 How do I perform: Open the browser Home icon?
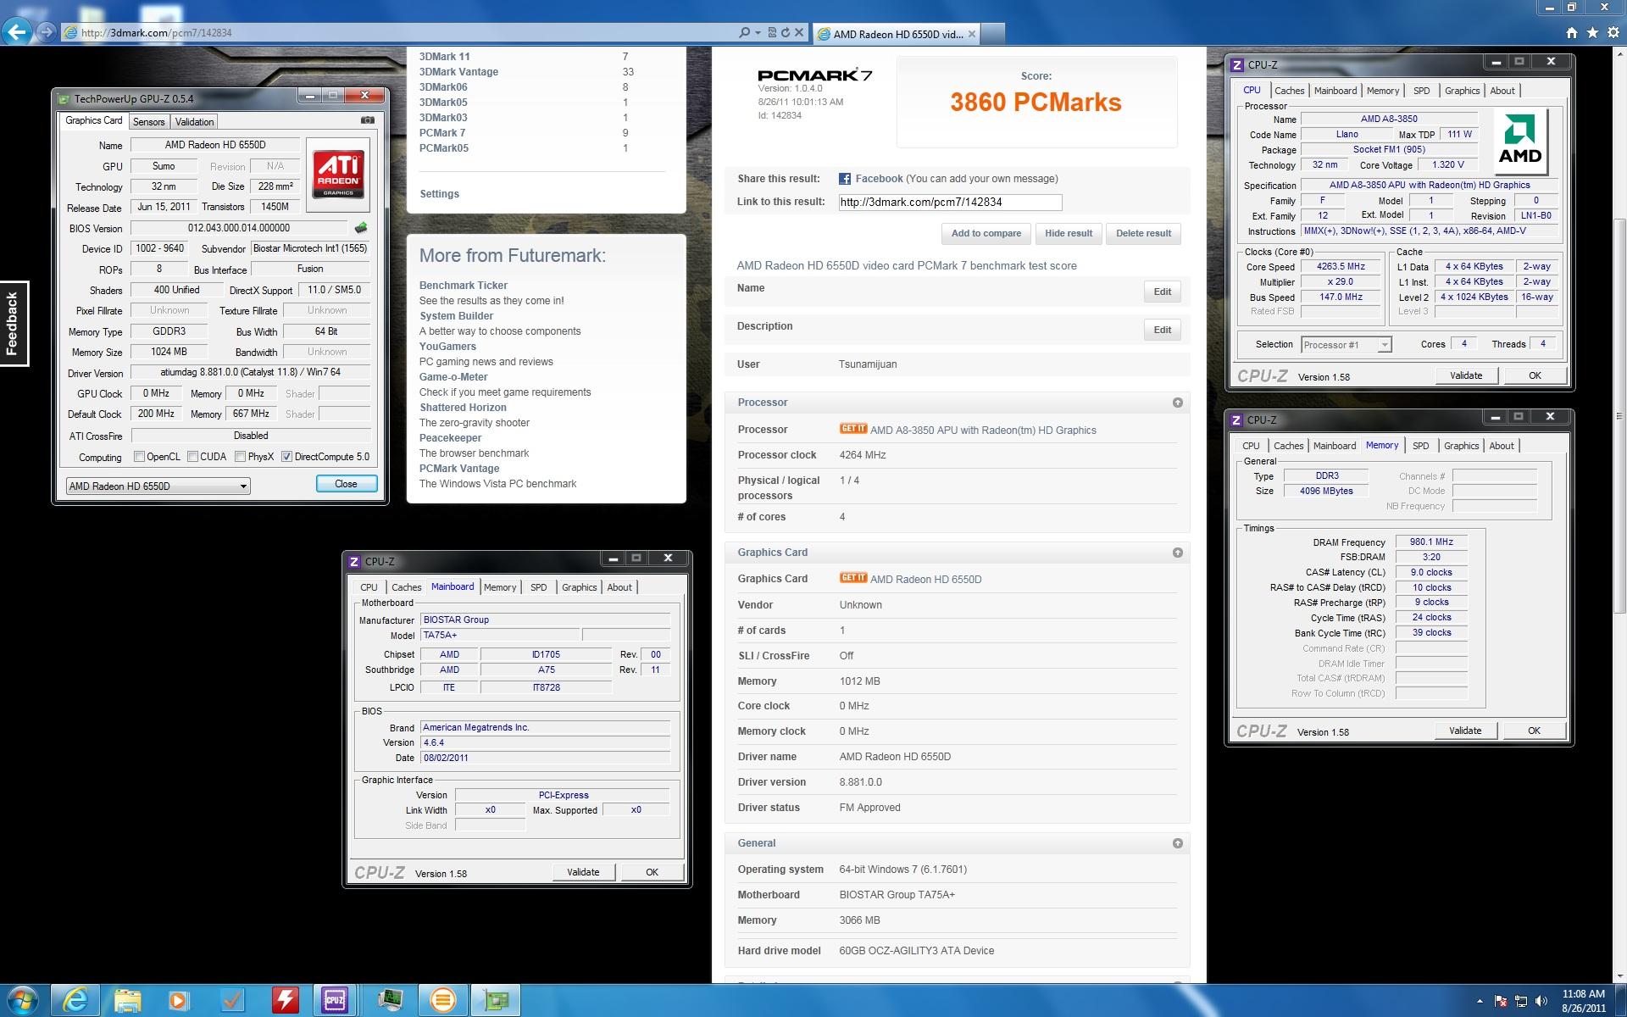click(x=1572, y=32)
